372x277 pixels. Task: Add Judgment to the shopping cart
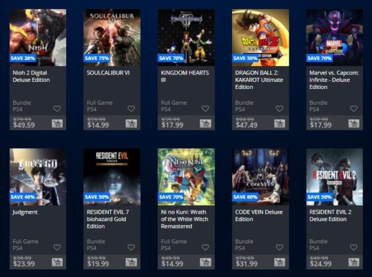click(x=57, y=262)
